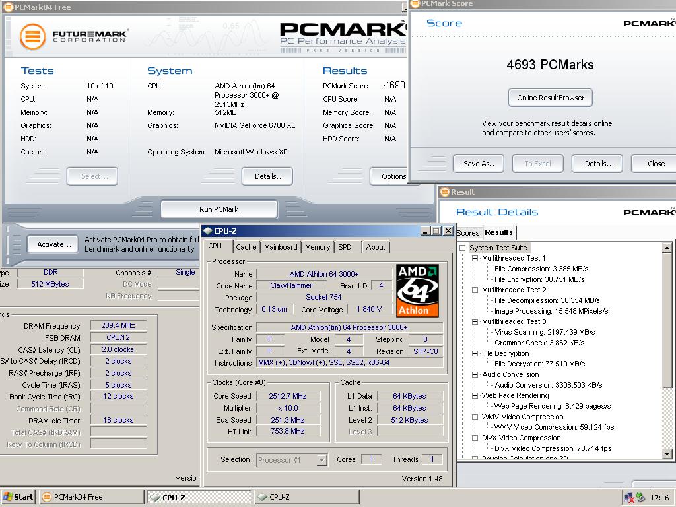Click Save As... in score window
The height and width of the screenshot is (507, 676).
pyautogui.click(x=479, y=164)
